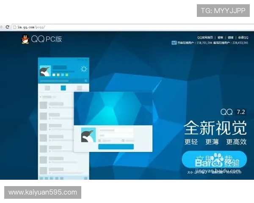Click the "QQ PC版" title text

[47, 39]
